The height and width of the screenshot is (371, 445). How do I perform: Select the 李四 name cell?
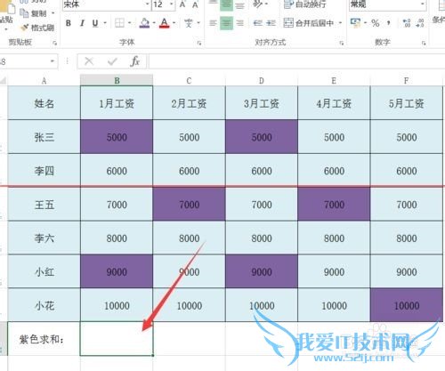[x=44, y=171]
